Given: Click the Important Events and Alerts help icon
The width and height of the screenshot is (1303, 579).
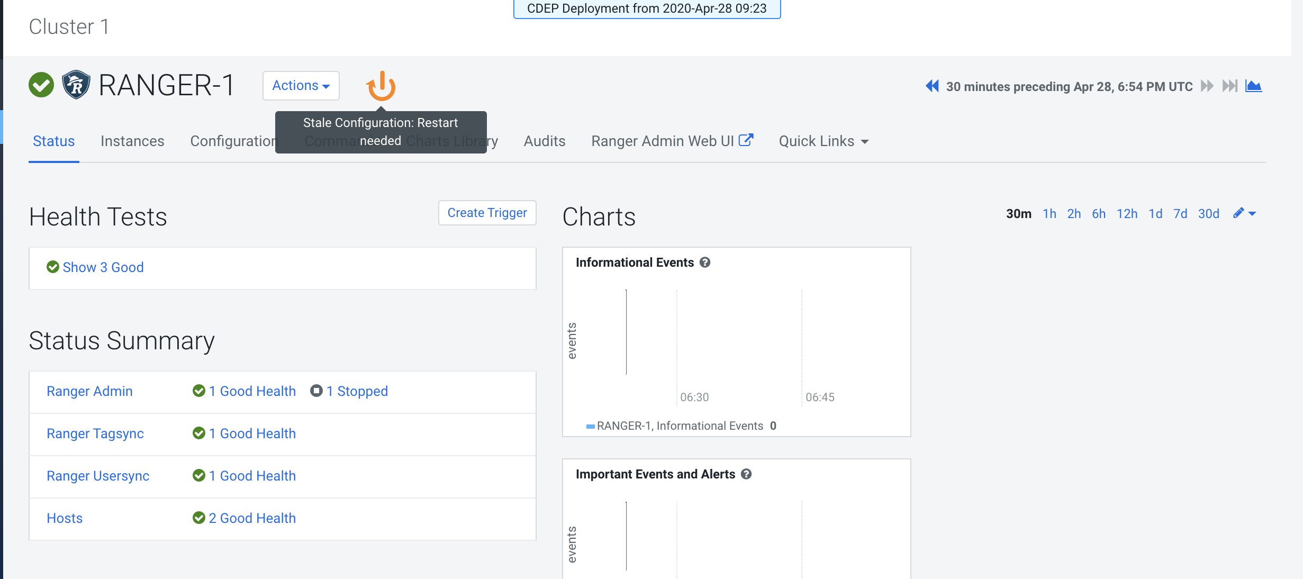Looking at the screenshot, I should tap(746, 474).
